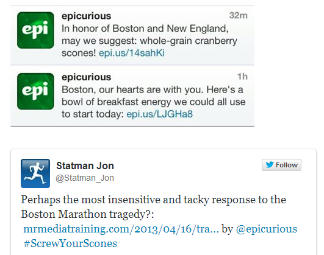
Task: Click the epicurious name above scones tweet
Action: [87, 16]
